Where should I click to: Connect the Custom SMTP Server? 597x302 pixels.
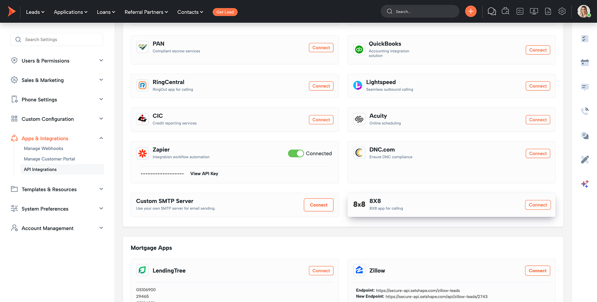pyautogui.click(x=319, y=205)
